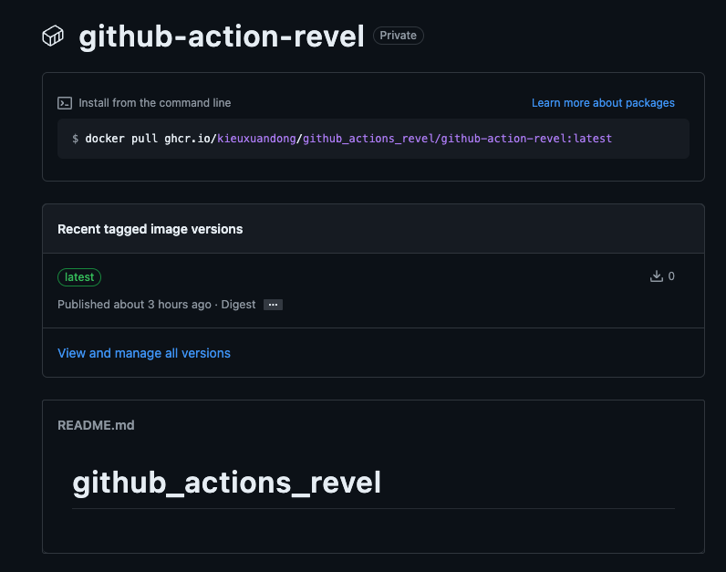The height and width of the screenshot is (572, 726).
Task: Click the download count icon for latest
Action: click(x=656, y=276)
